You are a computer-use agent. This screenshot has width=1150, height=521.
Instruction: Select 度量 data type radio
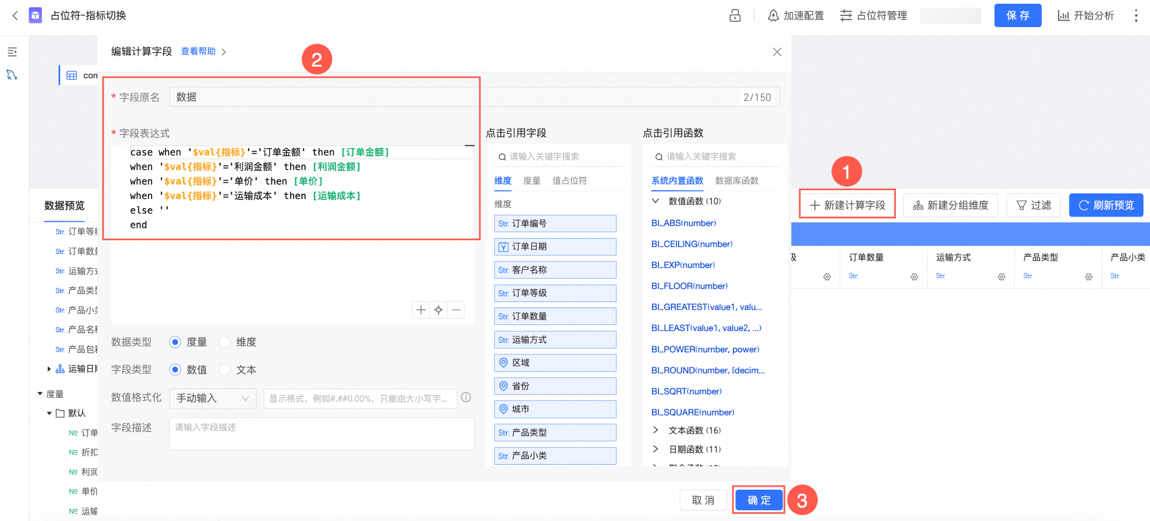[175, 342]
